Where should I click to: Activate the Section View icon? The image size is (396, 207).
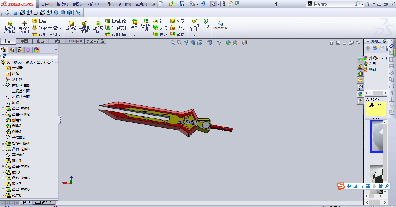coord(193,43)
